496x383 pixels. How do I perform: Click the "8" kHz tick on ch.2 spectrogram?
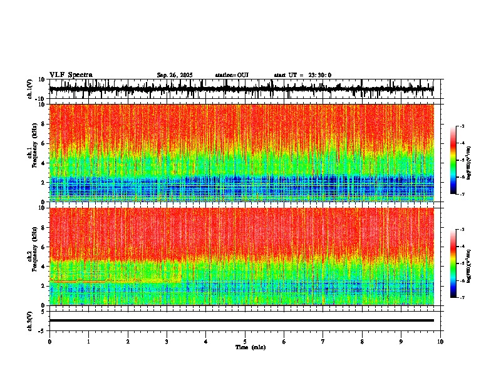[44, 228]
